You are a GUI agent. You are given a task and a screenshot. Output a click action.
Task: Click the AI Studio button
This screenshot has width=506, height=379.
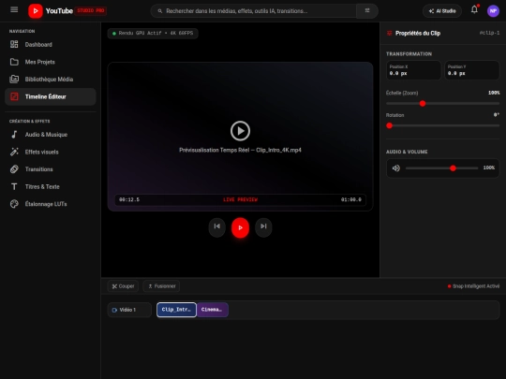442,11
